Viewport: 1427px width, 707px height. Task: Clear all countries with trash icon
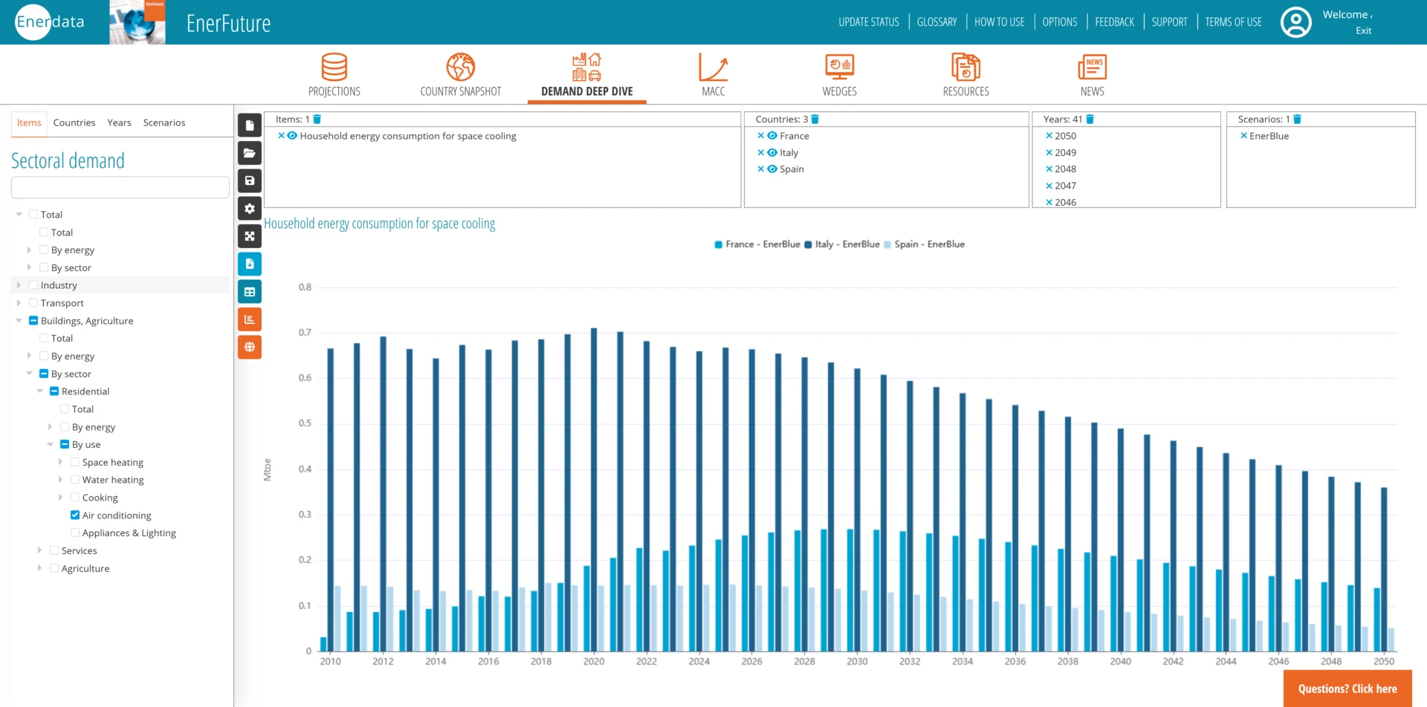815,120
